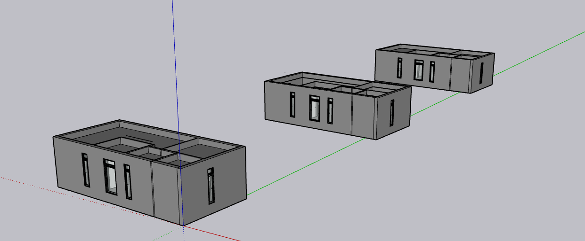Click the side wall window of the middle building
This screenshot has width=585, height=241.
pyautogui.click(x=392, y=113)
